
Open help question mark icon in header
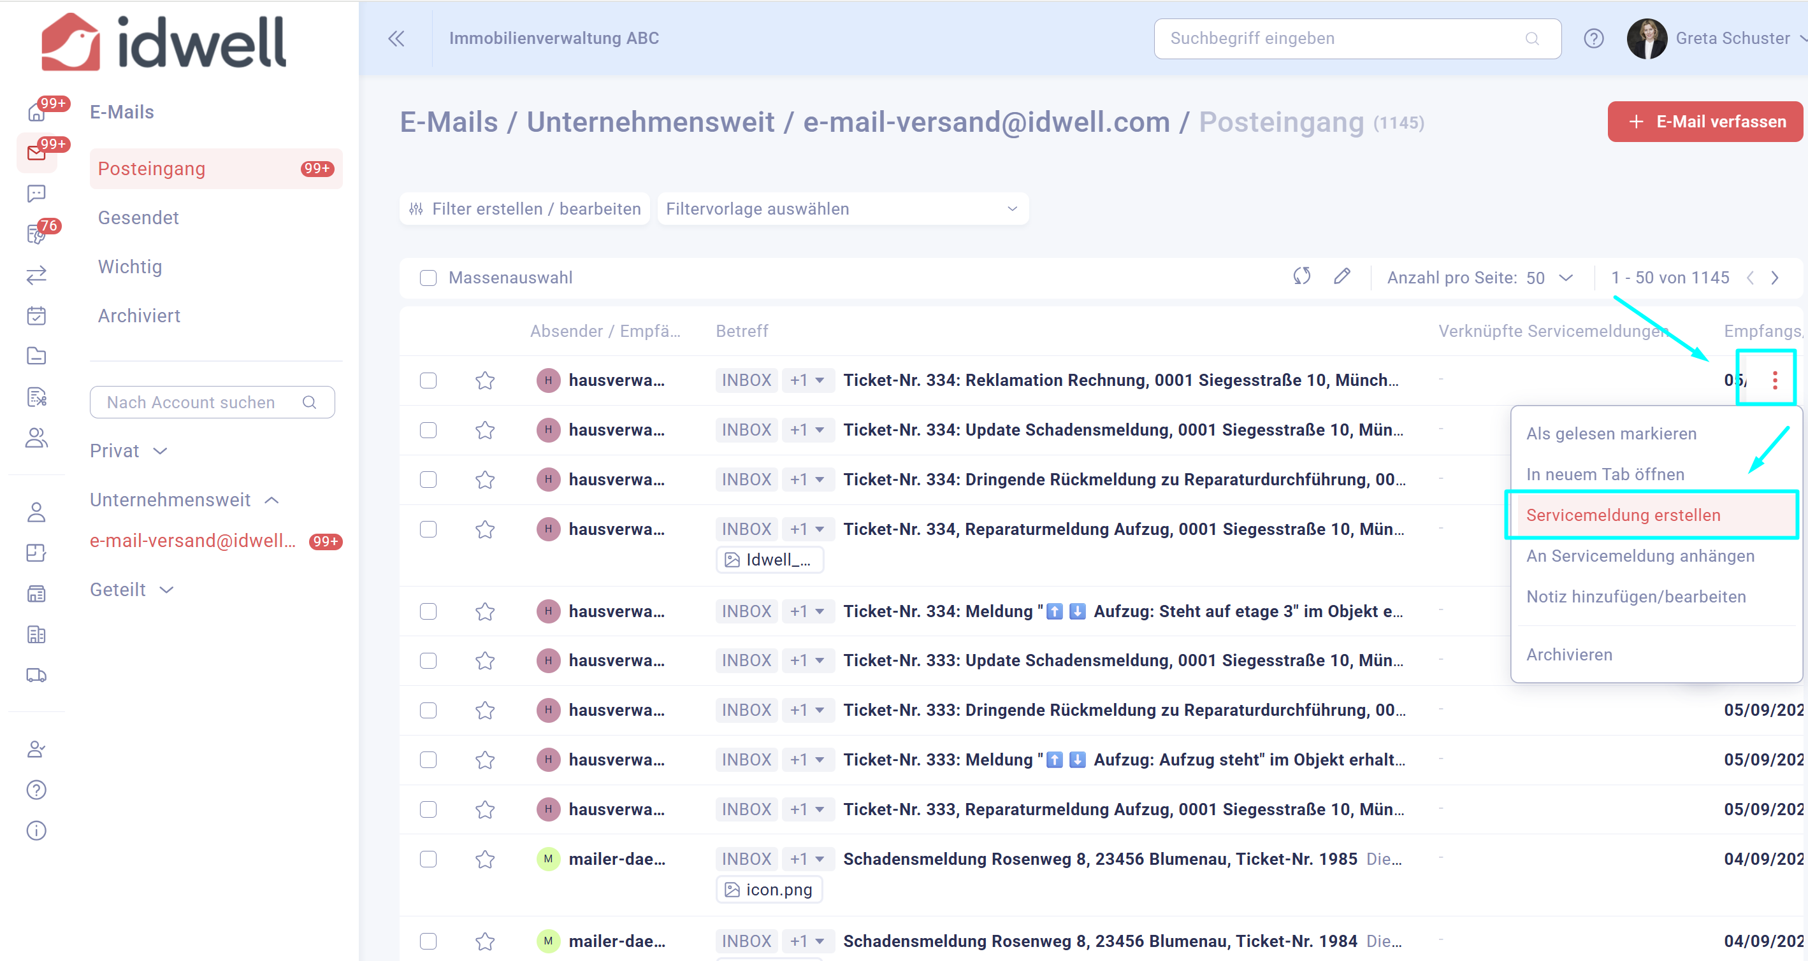coord(1593,39)
